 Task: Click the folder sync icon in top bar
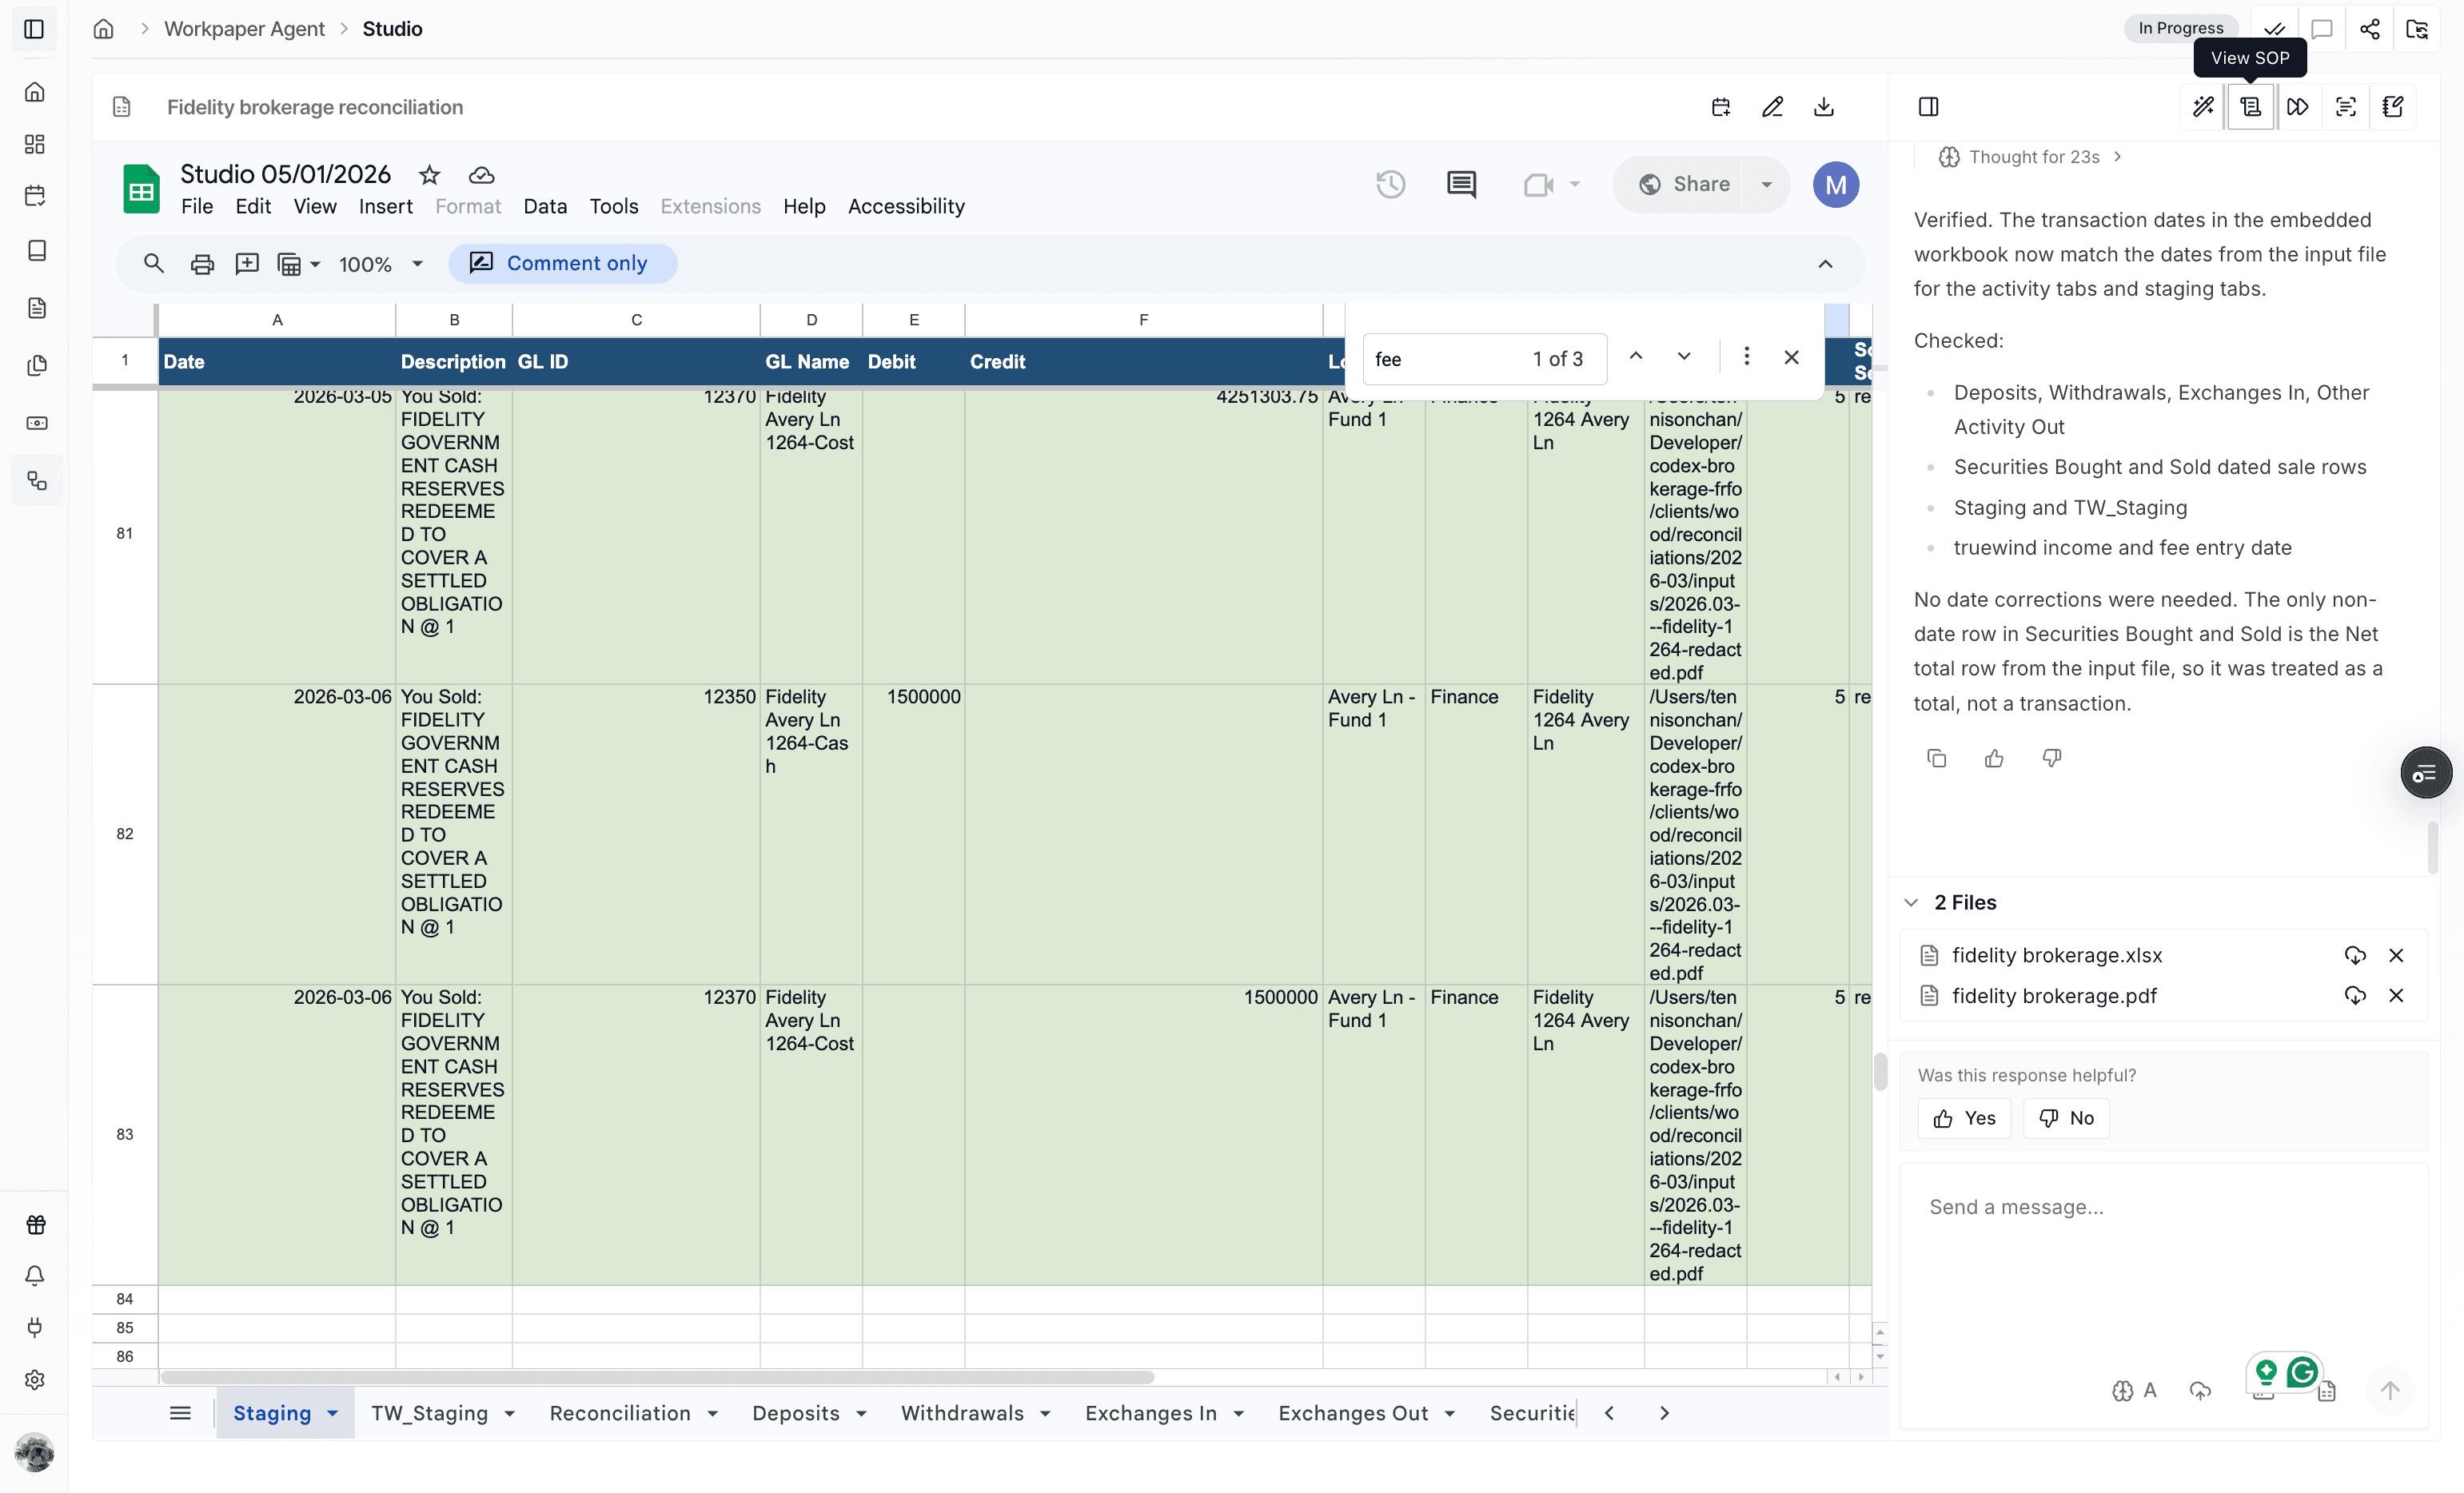[x=2417, y=29]
